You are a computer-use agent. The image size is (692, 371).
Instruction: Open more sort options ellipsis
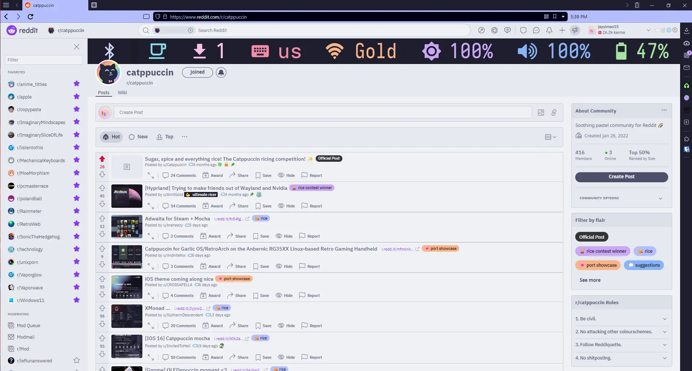(185, 137)
